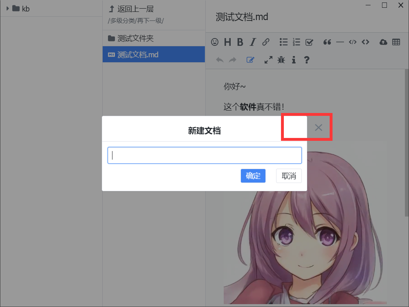Confirm the new document with 确定
The width and height of the screenshot is (409, 307).
253,176
